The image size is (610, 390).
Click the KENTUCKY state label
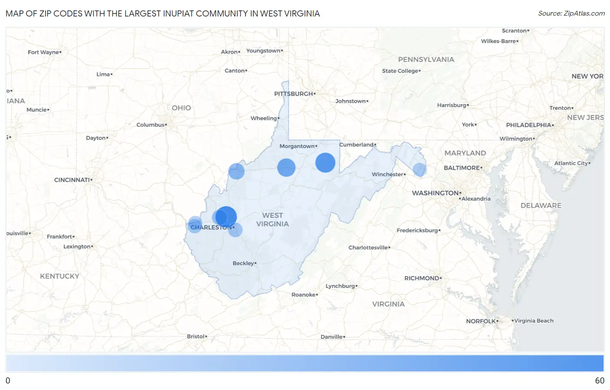[x=59, y=276]
